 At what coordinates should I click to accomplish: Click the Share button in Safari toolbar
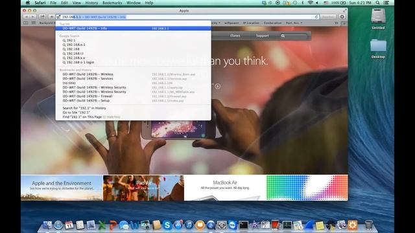coord(42,17)
